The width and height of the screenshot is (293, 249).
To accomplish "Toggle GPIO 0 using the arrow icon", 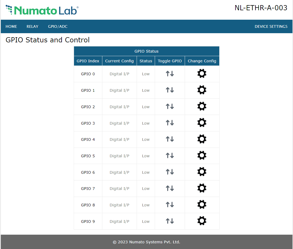I will [170, 74].
